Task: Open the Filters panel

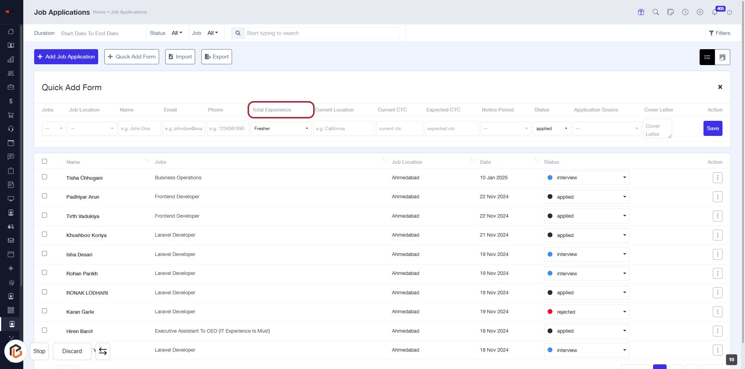Action: [719, 33]
